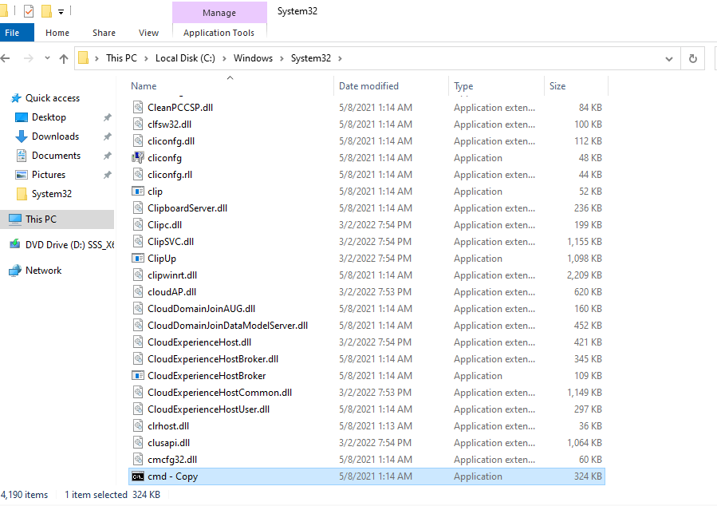Click the Properties icon in quick access toolbar
The image size is (717, 506).
[29, 10]
